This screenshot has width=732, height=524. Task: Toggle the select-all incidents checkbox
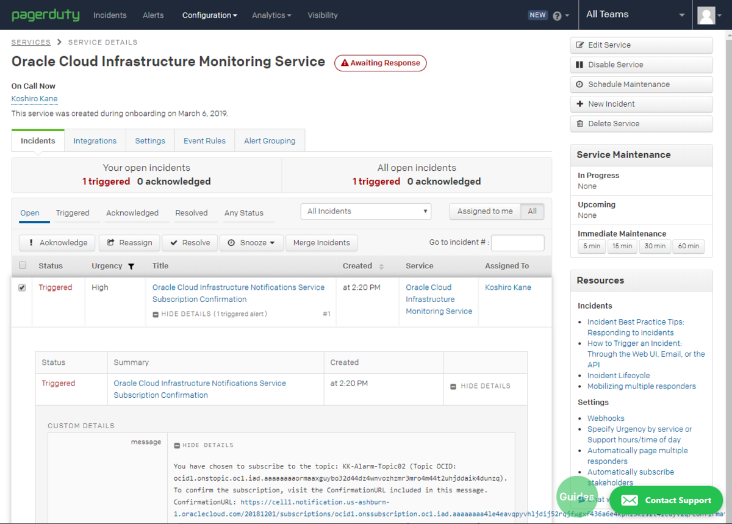(23, 265)
